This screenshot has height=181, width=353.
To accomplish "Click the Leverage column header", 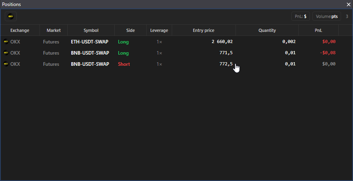I will pos(159,30).
